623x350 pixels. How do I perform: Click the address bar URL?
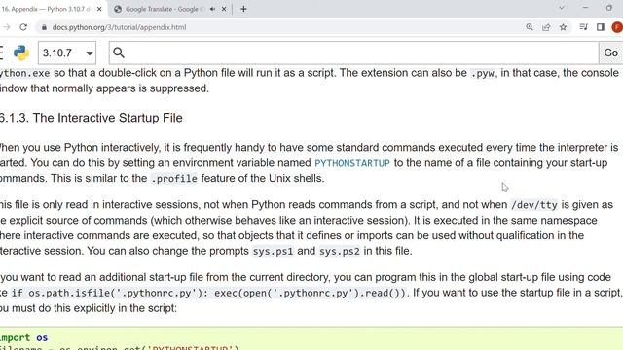point(119,27)
